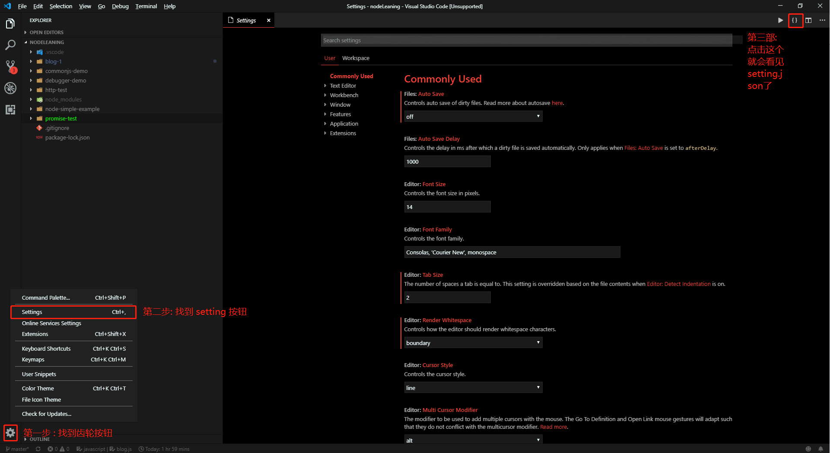
Task: Click the feedback smiley in status bar
Action: tap(808, 449)
